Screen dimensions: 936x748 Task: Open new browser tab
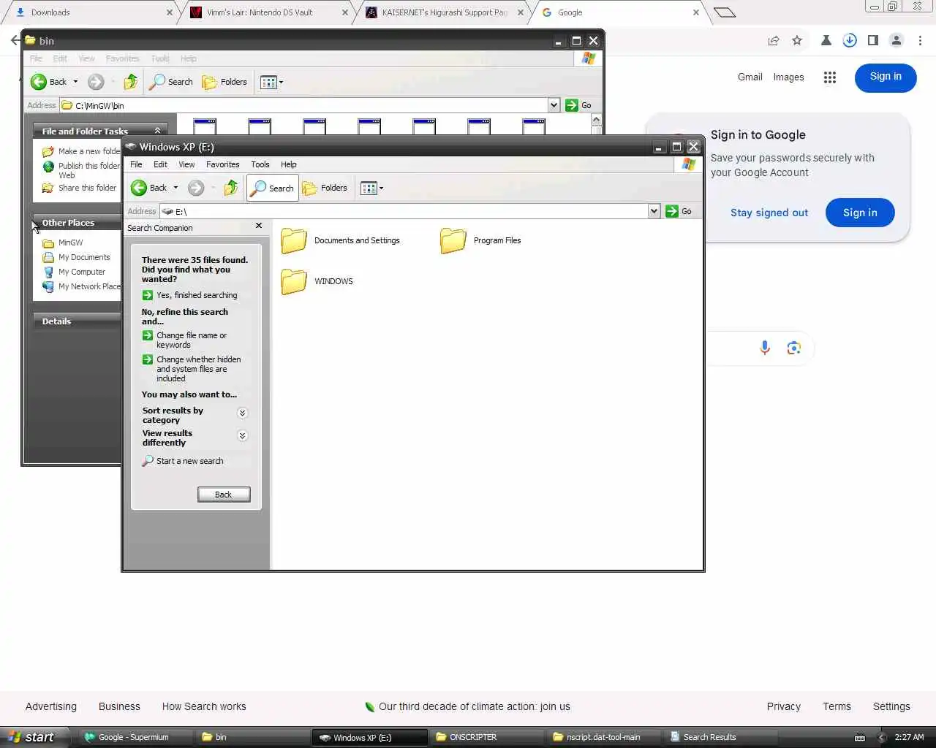(724, 12)
